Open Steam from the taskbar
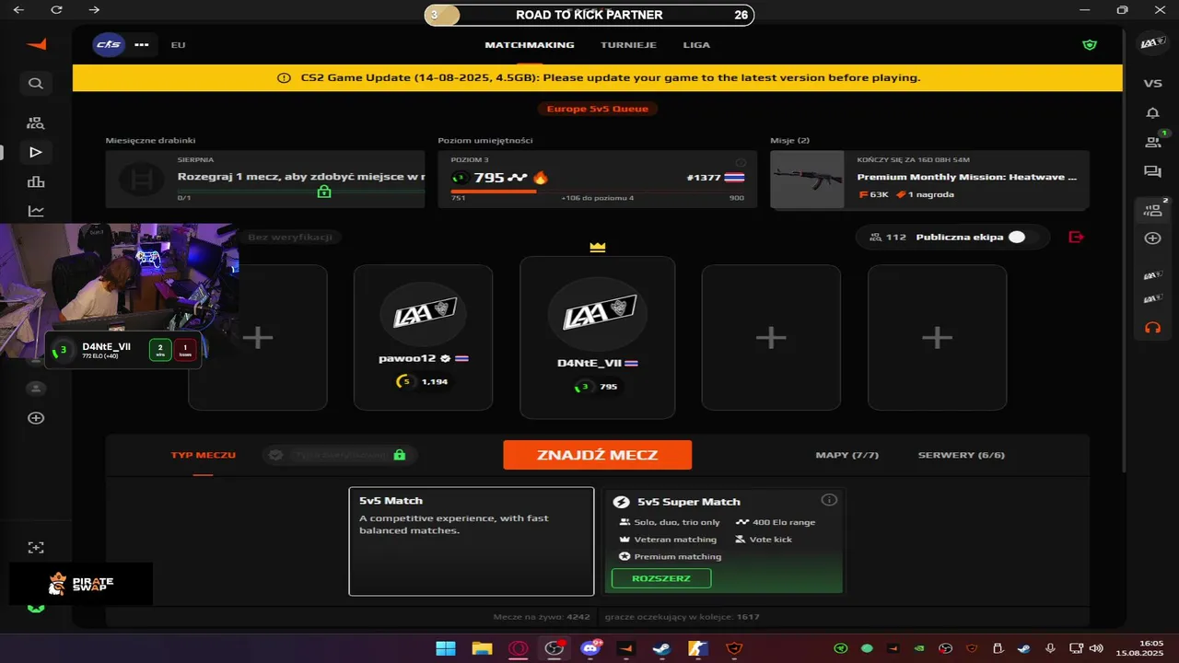 coord(661,648)
